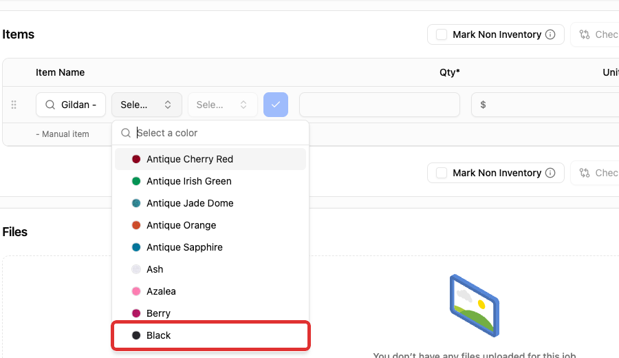The width and height of the screenshot is (619, 358).
Task: Pick Antique Orange in the dropdown
Action: click(x=210, y=225)
